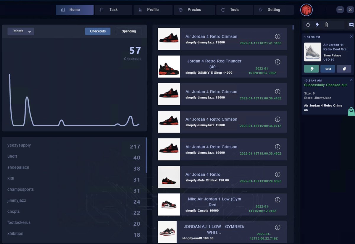
Task: Open info for Nike Air Jordan 1 Low Cncpts
Action: pyautogui.click(x=277, y=200)
